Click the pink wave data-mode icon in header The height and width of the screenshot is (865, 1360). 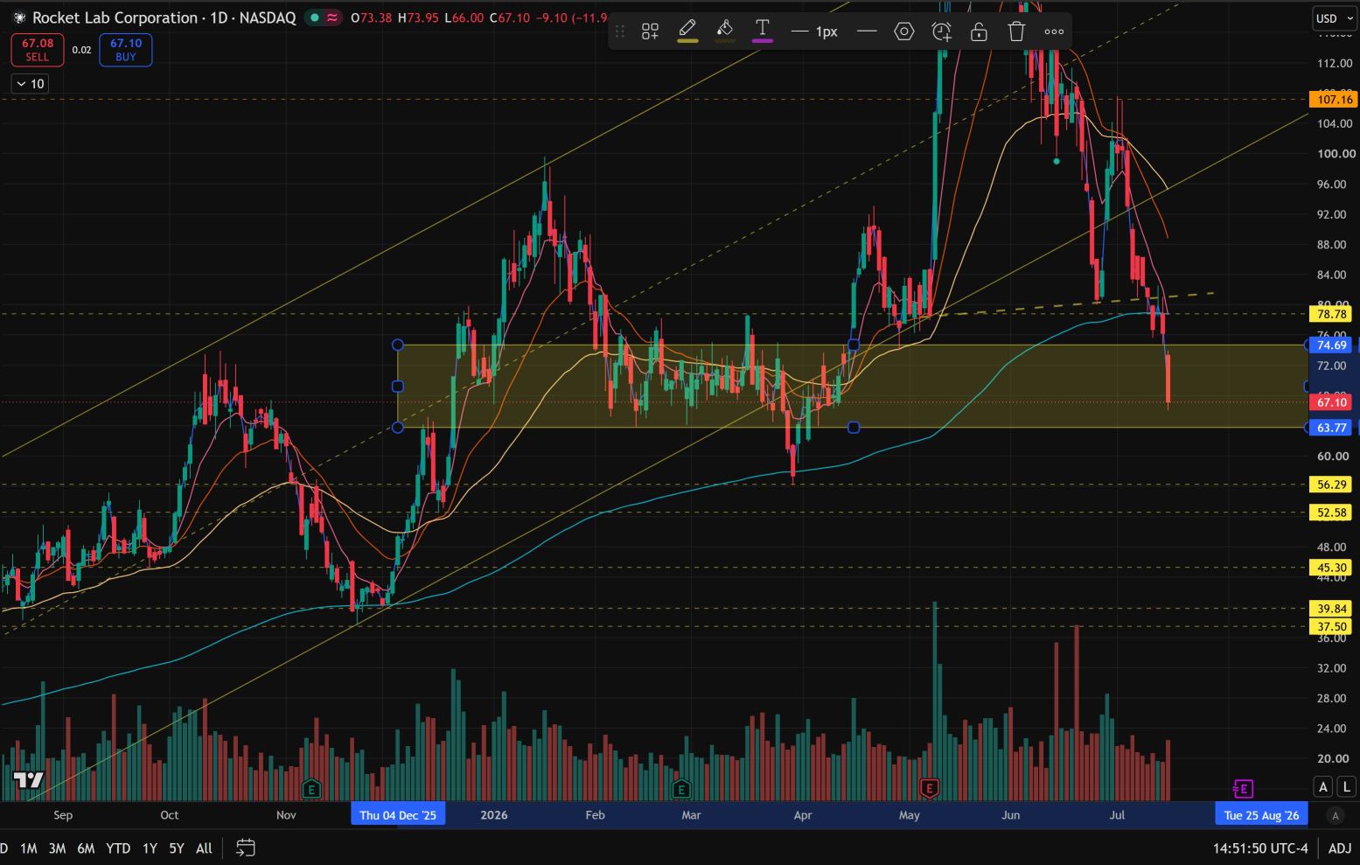pyautogui.click(x=332, y=17)
